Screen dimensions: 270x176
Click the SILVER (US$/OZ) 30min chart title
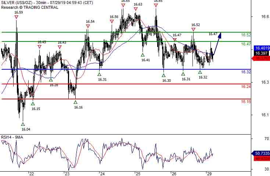47,3
